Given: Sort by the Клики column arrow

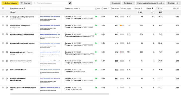Looking at the screenshot, I should click(153, 8).
